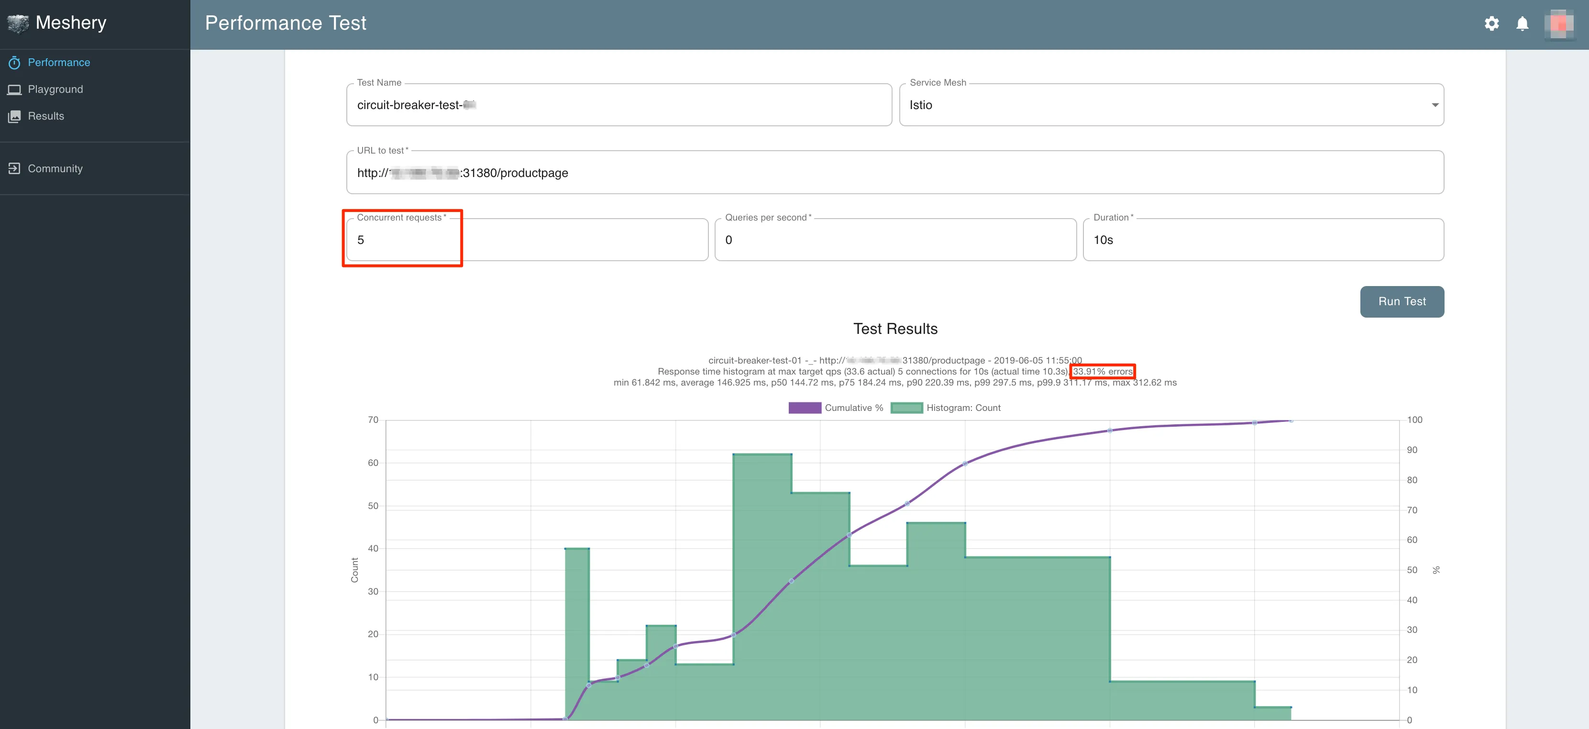
Task: Click the Playground laptop icon
Action: click(x=14, y=89)
